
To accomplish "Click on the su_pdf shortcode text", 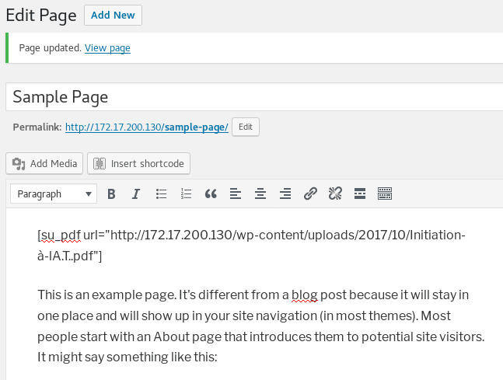I will point(251,246).
